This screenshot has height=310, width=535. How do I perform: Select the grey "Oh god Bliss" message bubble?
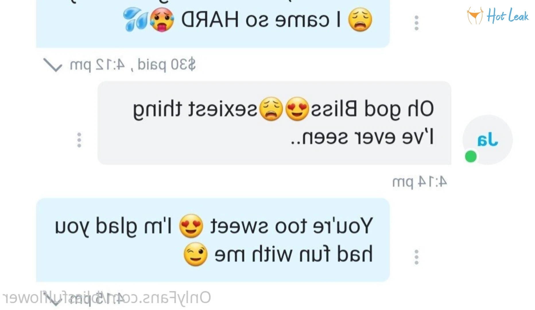point(274,123)
